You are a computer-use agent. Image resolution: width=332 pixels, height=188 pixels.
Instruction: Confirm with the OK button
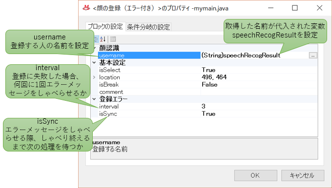click(x=255, y=175)
